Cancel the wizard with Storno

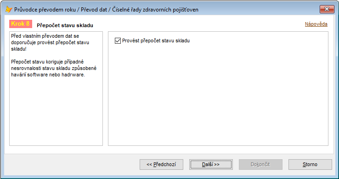(x=310, y=164)
